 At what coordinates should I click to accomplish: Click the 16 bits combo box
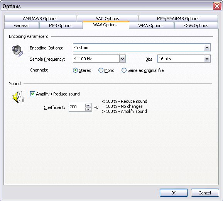click(184, 58)
